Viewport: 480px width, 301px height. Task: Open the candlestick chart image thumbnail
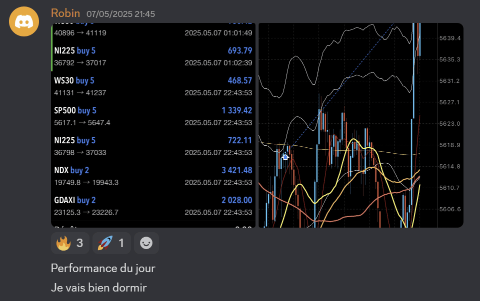click(x=361, y=125)
